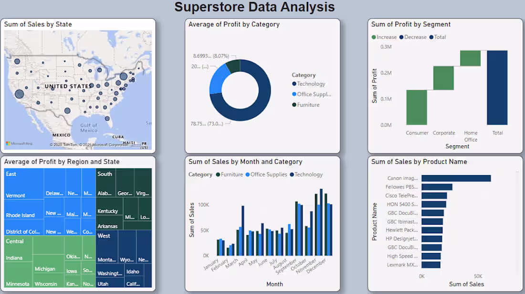525x294 pixels.
Task: Click the UNITED STATES label on the map
Action: [69, 86]
